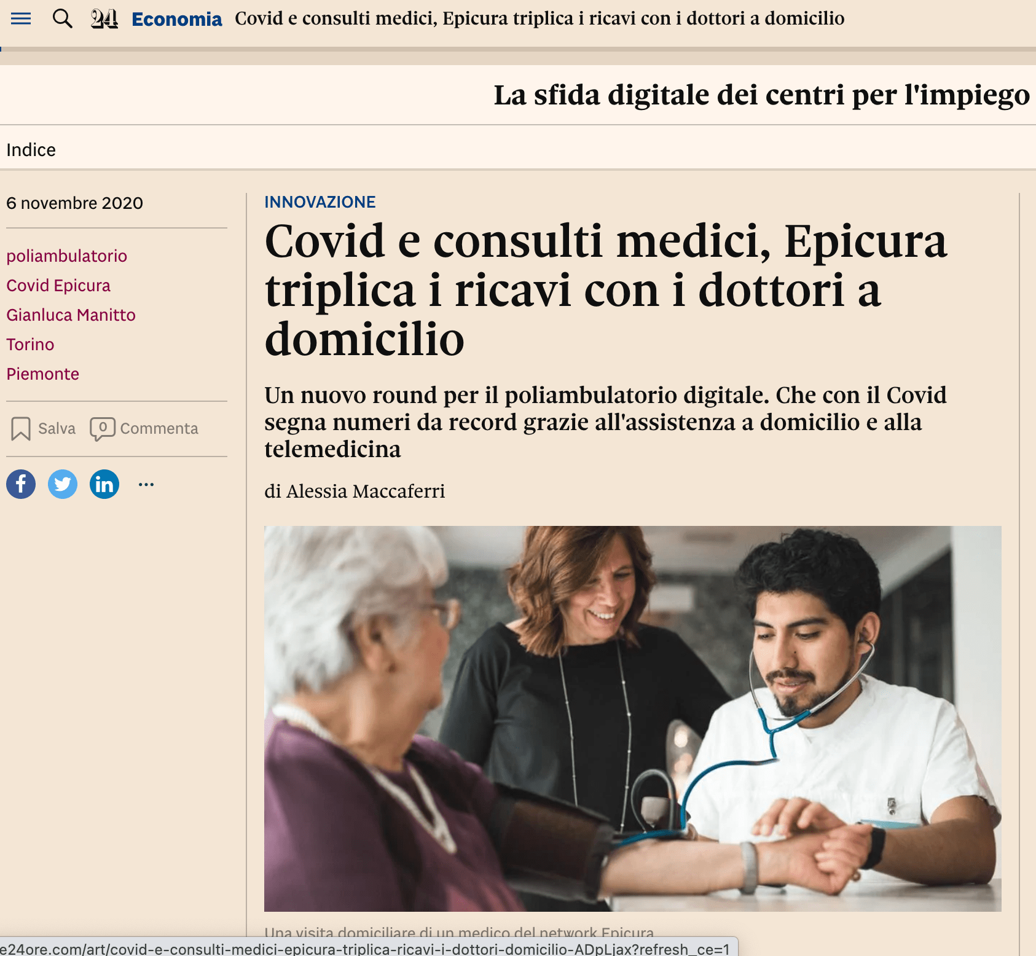Share the article on LinkedIn
The width and height of the screenshot is (1036, 956).
click(104, 484)
